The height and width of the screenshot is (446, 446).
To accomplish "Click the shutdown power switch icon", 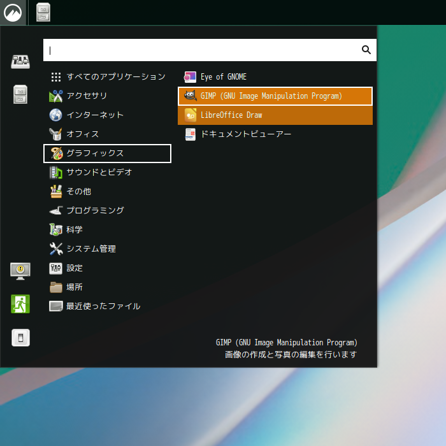I will coord(20,338).
